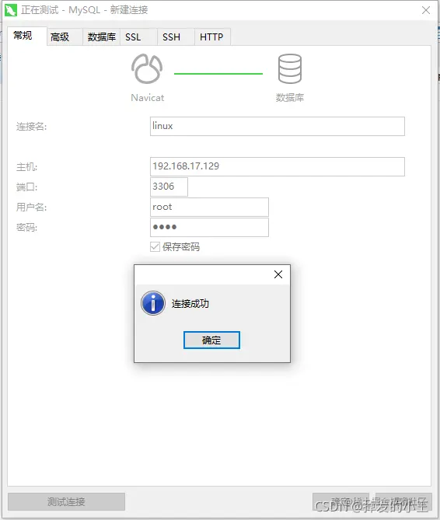
Task: Open the 高级 tab
Action: 65,37
